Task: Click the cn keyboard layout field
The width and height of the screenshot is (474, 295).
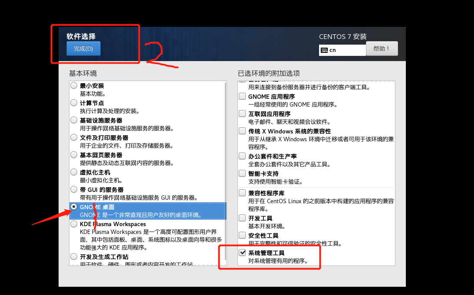Action: 342,50
